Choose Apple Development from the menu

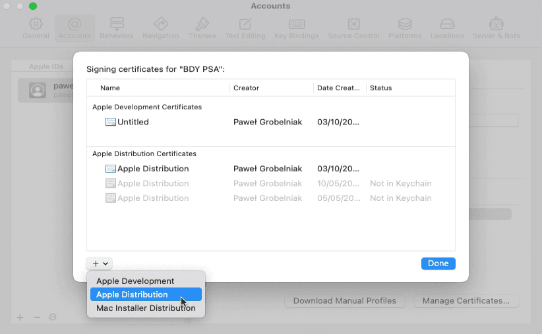[146, 281]
